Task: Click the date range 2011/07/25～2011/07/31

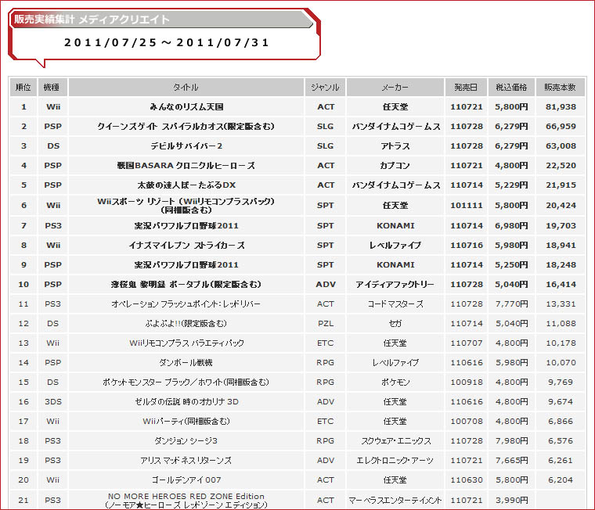Action: point(166,42)
